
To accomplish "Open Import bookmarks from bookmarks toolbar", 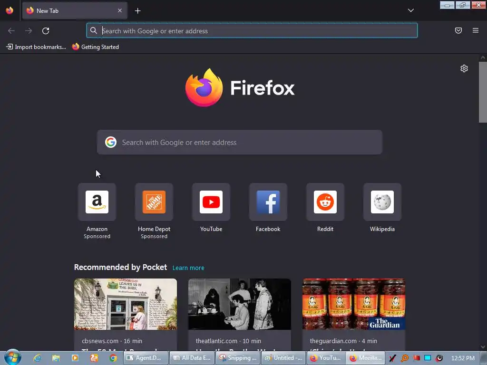I will tap(36, 47).
